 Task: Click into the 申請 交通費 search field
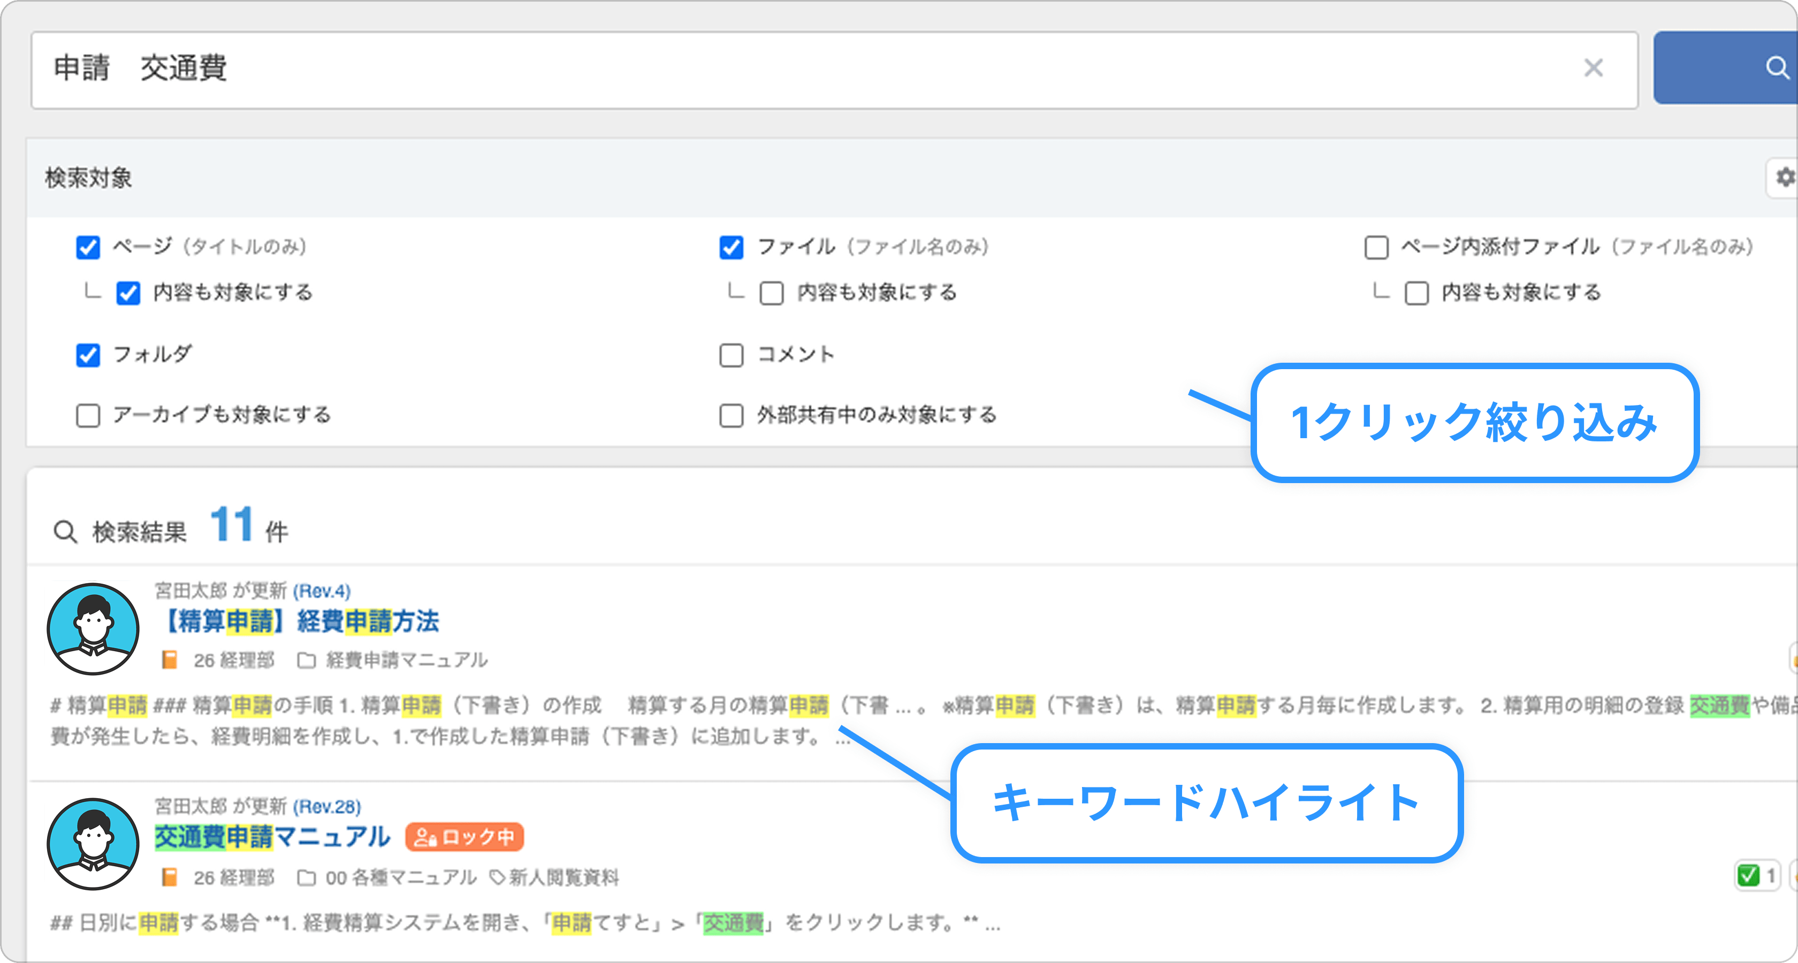pos(768,68)
